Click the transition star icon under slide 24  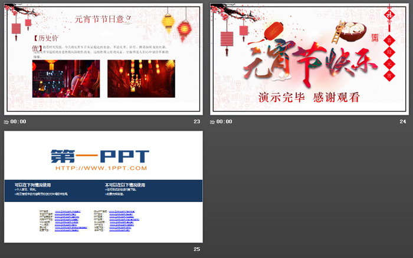point(213,122)
